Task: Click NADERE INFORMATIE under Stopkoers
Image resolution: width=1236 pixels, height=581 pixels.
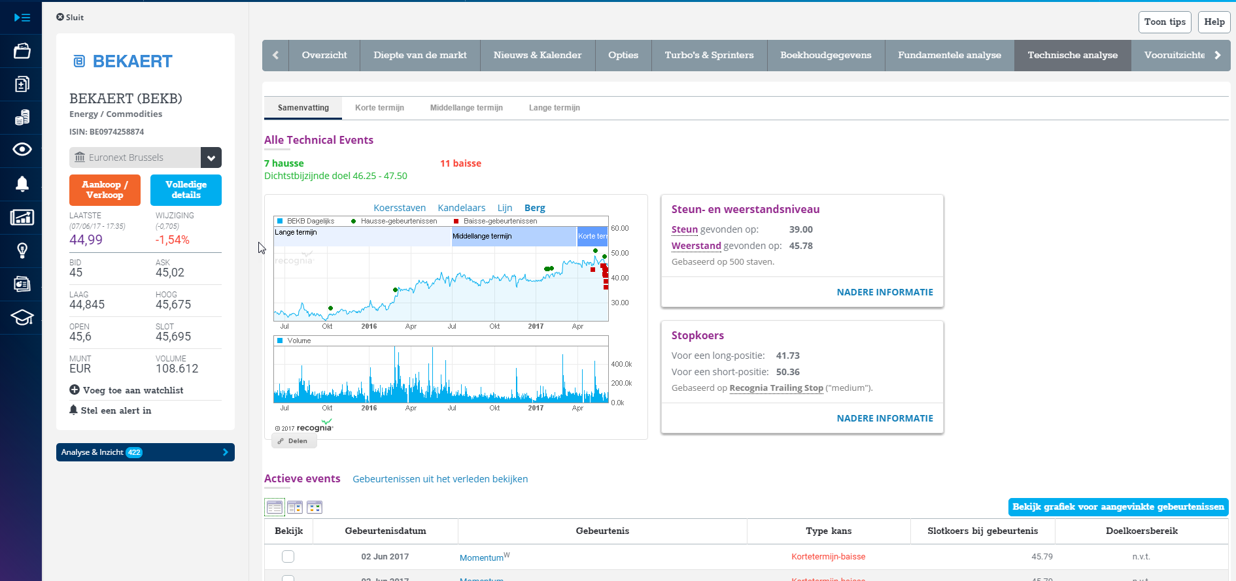Action: coord(885,418)
